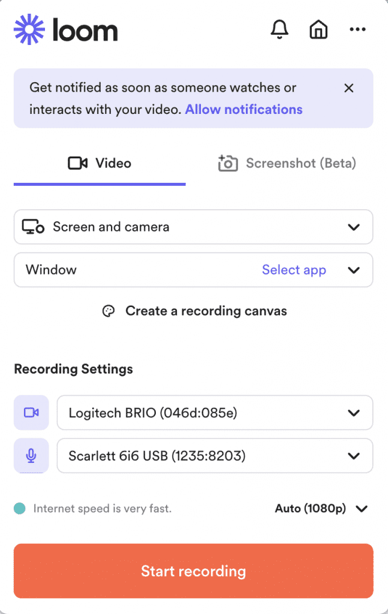This screenshot has height=614, width=388.
Task: Click the Select app link
Action: pos(294,270)
